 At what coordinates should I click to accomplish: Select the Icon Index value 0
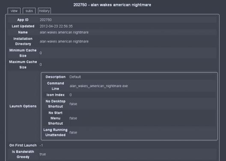(x=71, y=95)
